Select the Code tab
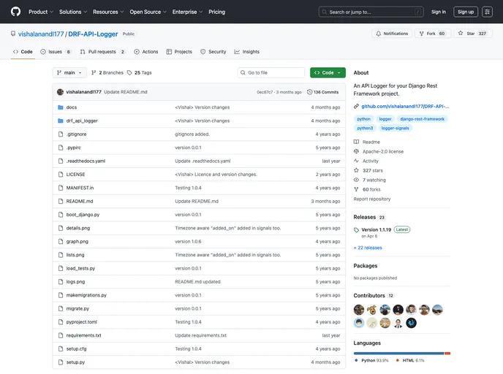 click(x=23, y=52)
